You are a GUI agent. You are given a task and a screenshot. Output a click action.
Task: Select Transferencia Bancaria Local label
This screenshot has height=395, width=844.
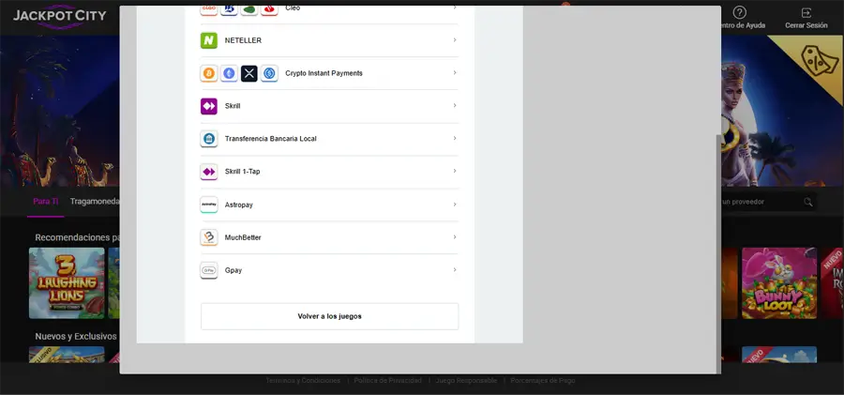(271, 139)
